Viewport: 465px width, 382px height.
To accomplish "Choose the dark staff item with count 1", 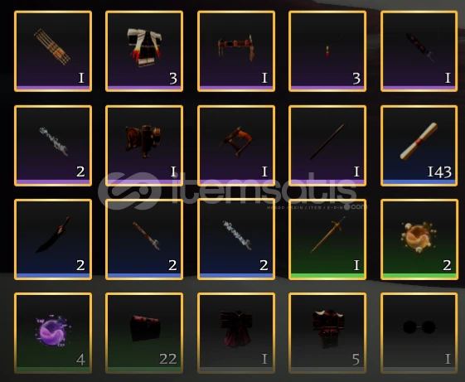I will [x=327, y=146].
